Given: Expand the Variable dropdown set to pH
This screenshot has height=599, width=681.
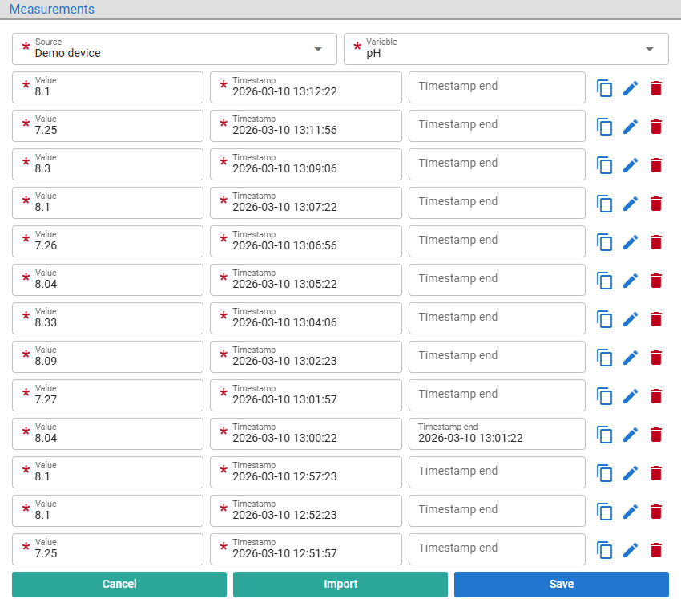Looking at the screenshot, I should [506, 49].
